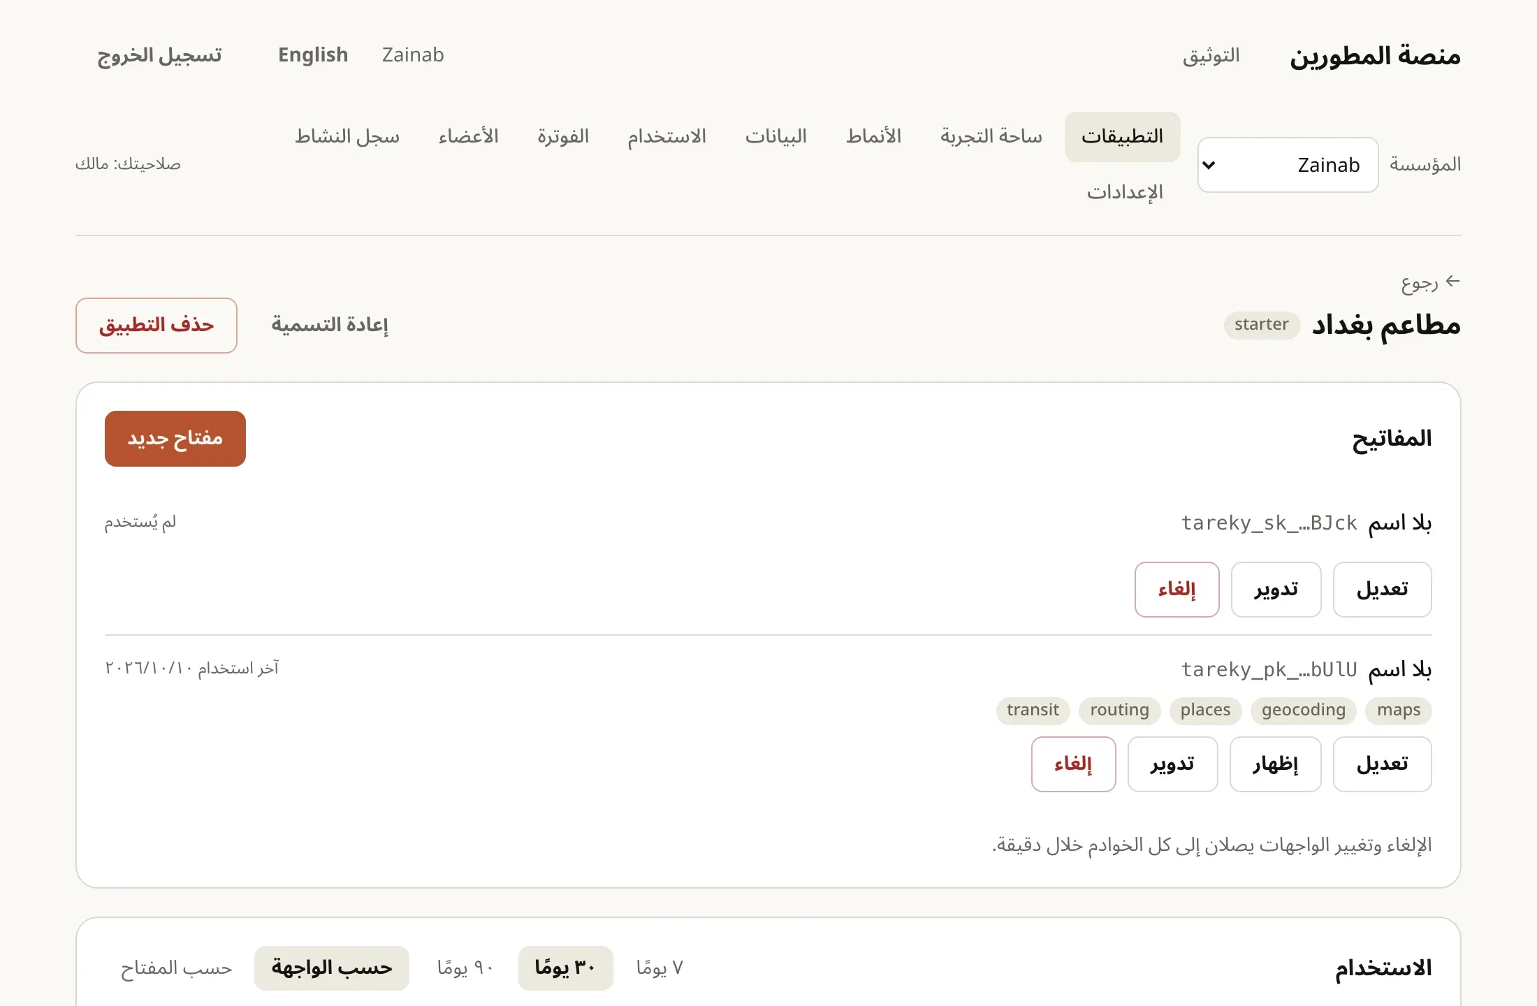Image resolution: width=1537 pixels, height=1006 pixels.
Task: Click the starter plan badge
Action: (x=1261, y=326)
